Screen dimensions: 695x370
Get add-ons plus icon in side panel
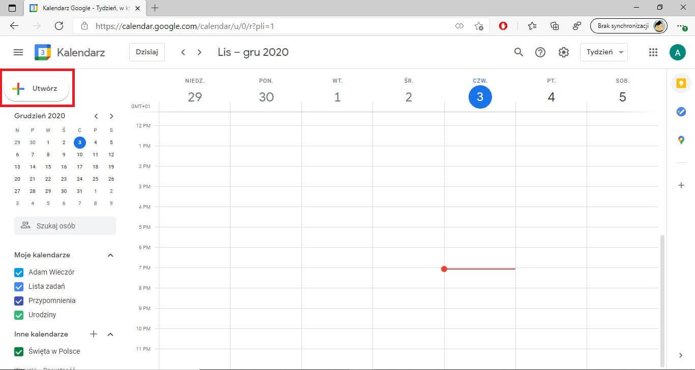(681, 185)
